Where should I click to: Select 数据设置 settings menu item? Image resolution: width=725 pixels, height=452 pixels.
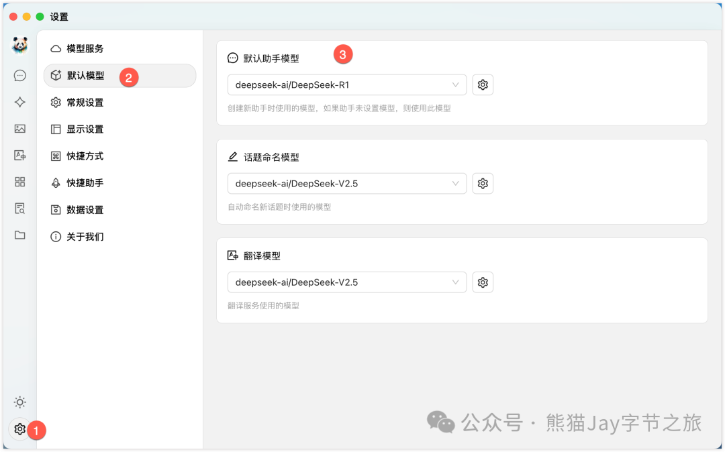119,210
